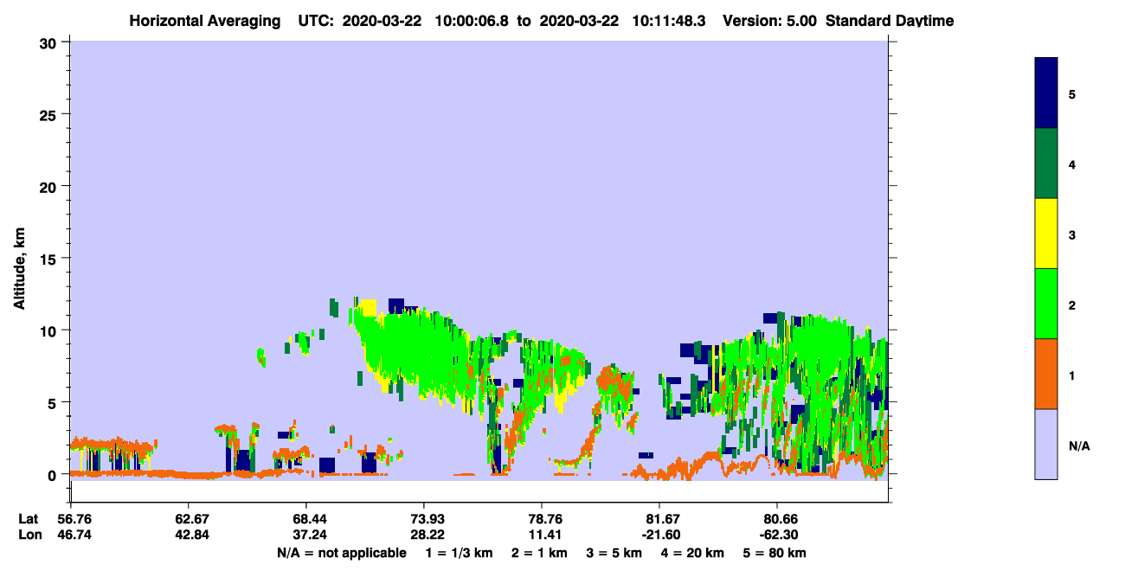Screen dimensions: 1125x577
Task: Click longitude value -21.60
Action: (x=660, y=535)
